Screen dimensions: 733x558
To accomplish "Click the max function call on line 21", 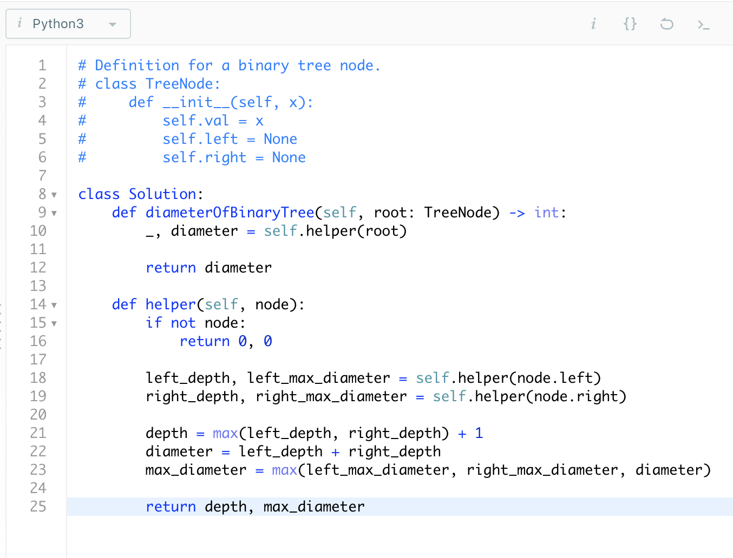I will (225, 433).
